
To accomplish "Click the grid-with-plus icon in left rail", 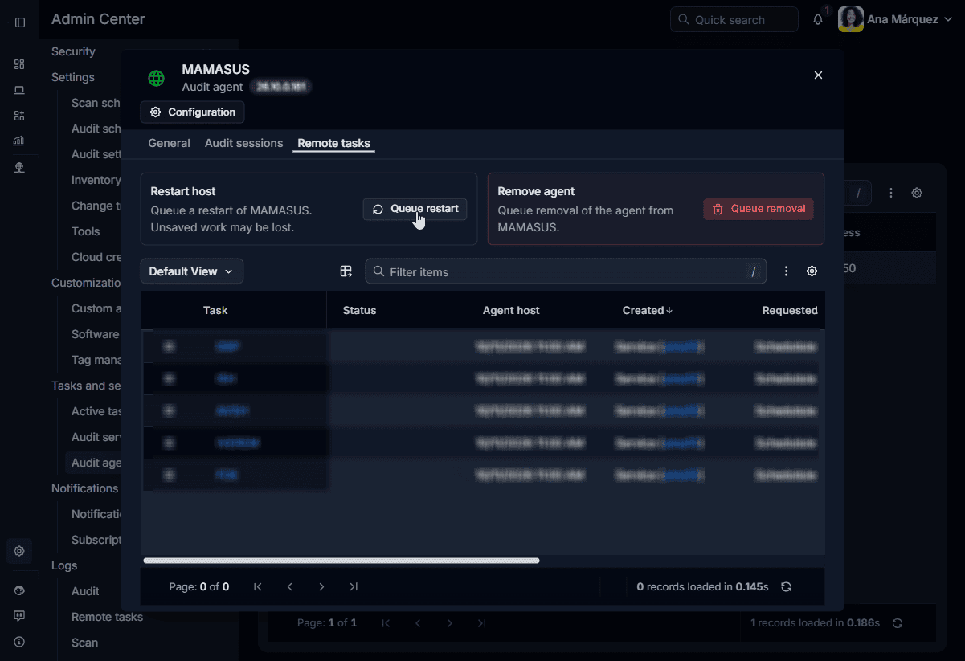I will [x=19, y=116].
